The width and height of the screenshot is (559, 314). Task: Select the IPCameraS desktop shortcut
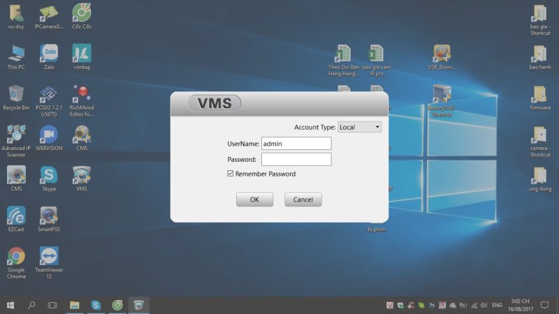click(49, 17)
